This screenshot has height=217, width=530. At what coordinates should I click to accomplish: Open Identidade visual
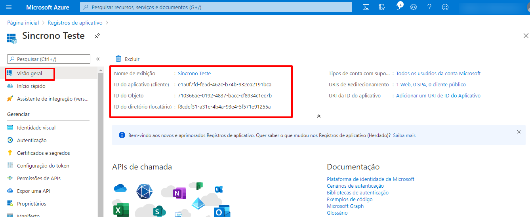[x=36, y=128]
